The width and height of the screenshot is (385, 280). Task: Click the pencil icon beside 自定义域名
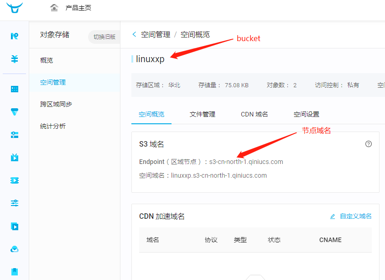click(x=333, y=217)
